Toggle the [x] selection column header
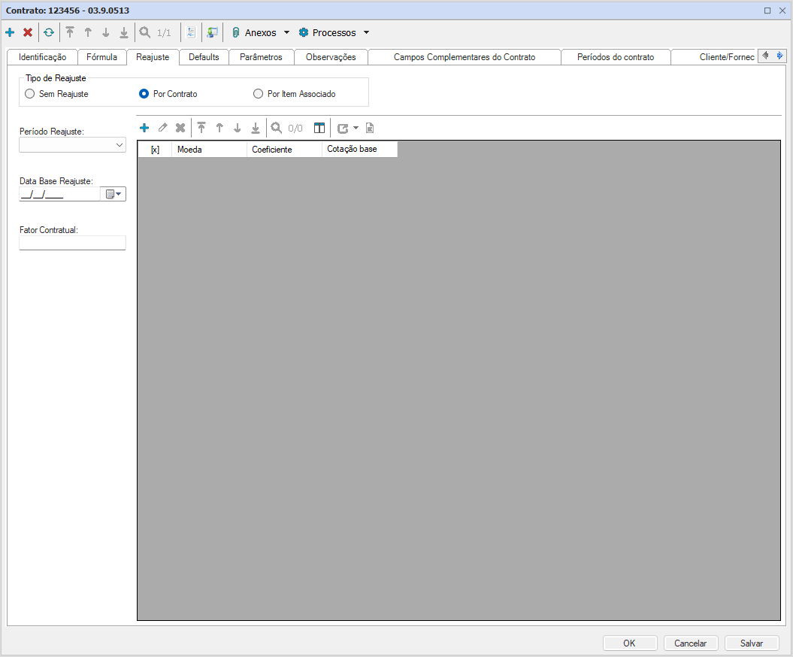793x657 pixels. (x=156, y=150)
